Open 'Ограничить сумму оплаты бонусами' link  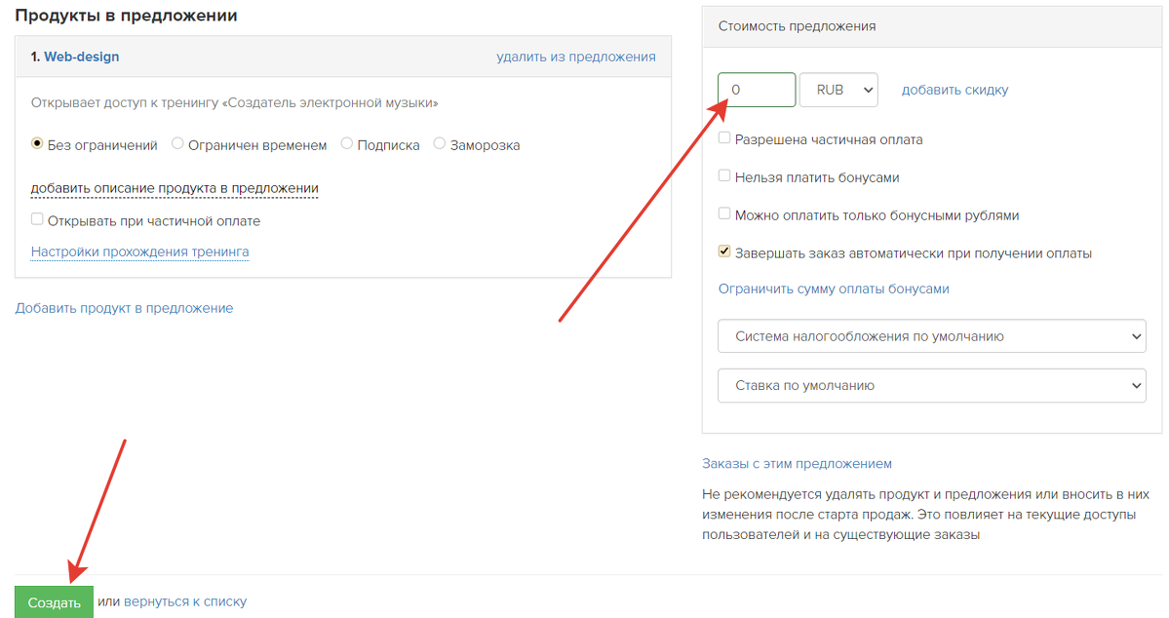[834, 290]
